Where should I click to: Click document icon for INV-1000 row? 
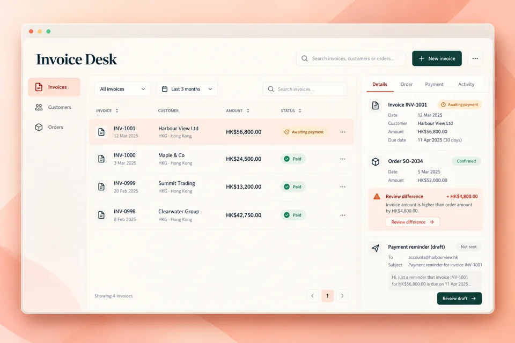pos(101,159)
